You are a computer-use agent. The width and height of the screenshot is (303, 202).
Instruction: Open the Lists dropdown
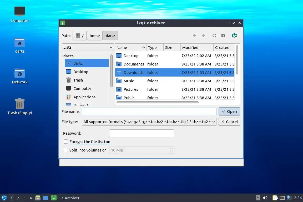[x=88, y=47]
